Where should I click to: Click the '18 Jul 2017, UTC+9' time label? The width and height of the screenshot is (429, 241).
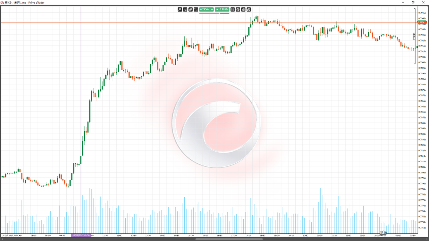pos(12,235)
